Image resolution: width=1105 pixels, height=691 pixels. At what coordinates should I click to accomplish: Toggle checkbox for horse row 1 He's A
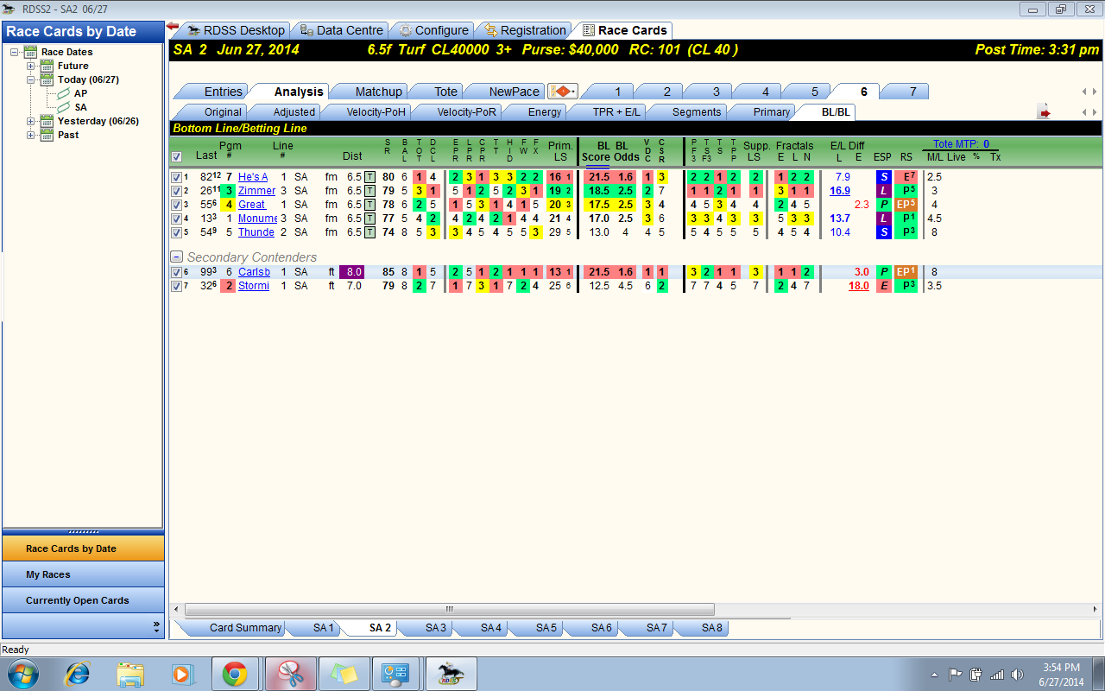176,177
